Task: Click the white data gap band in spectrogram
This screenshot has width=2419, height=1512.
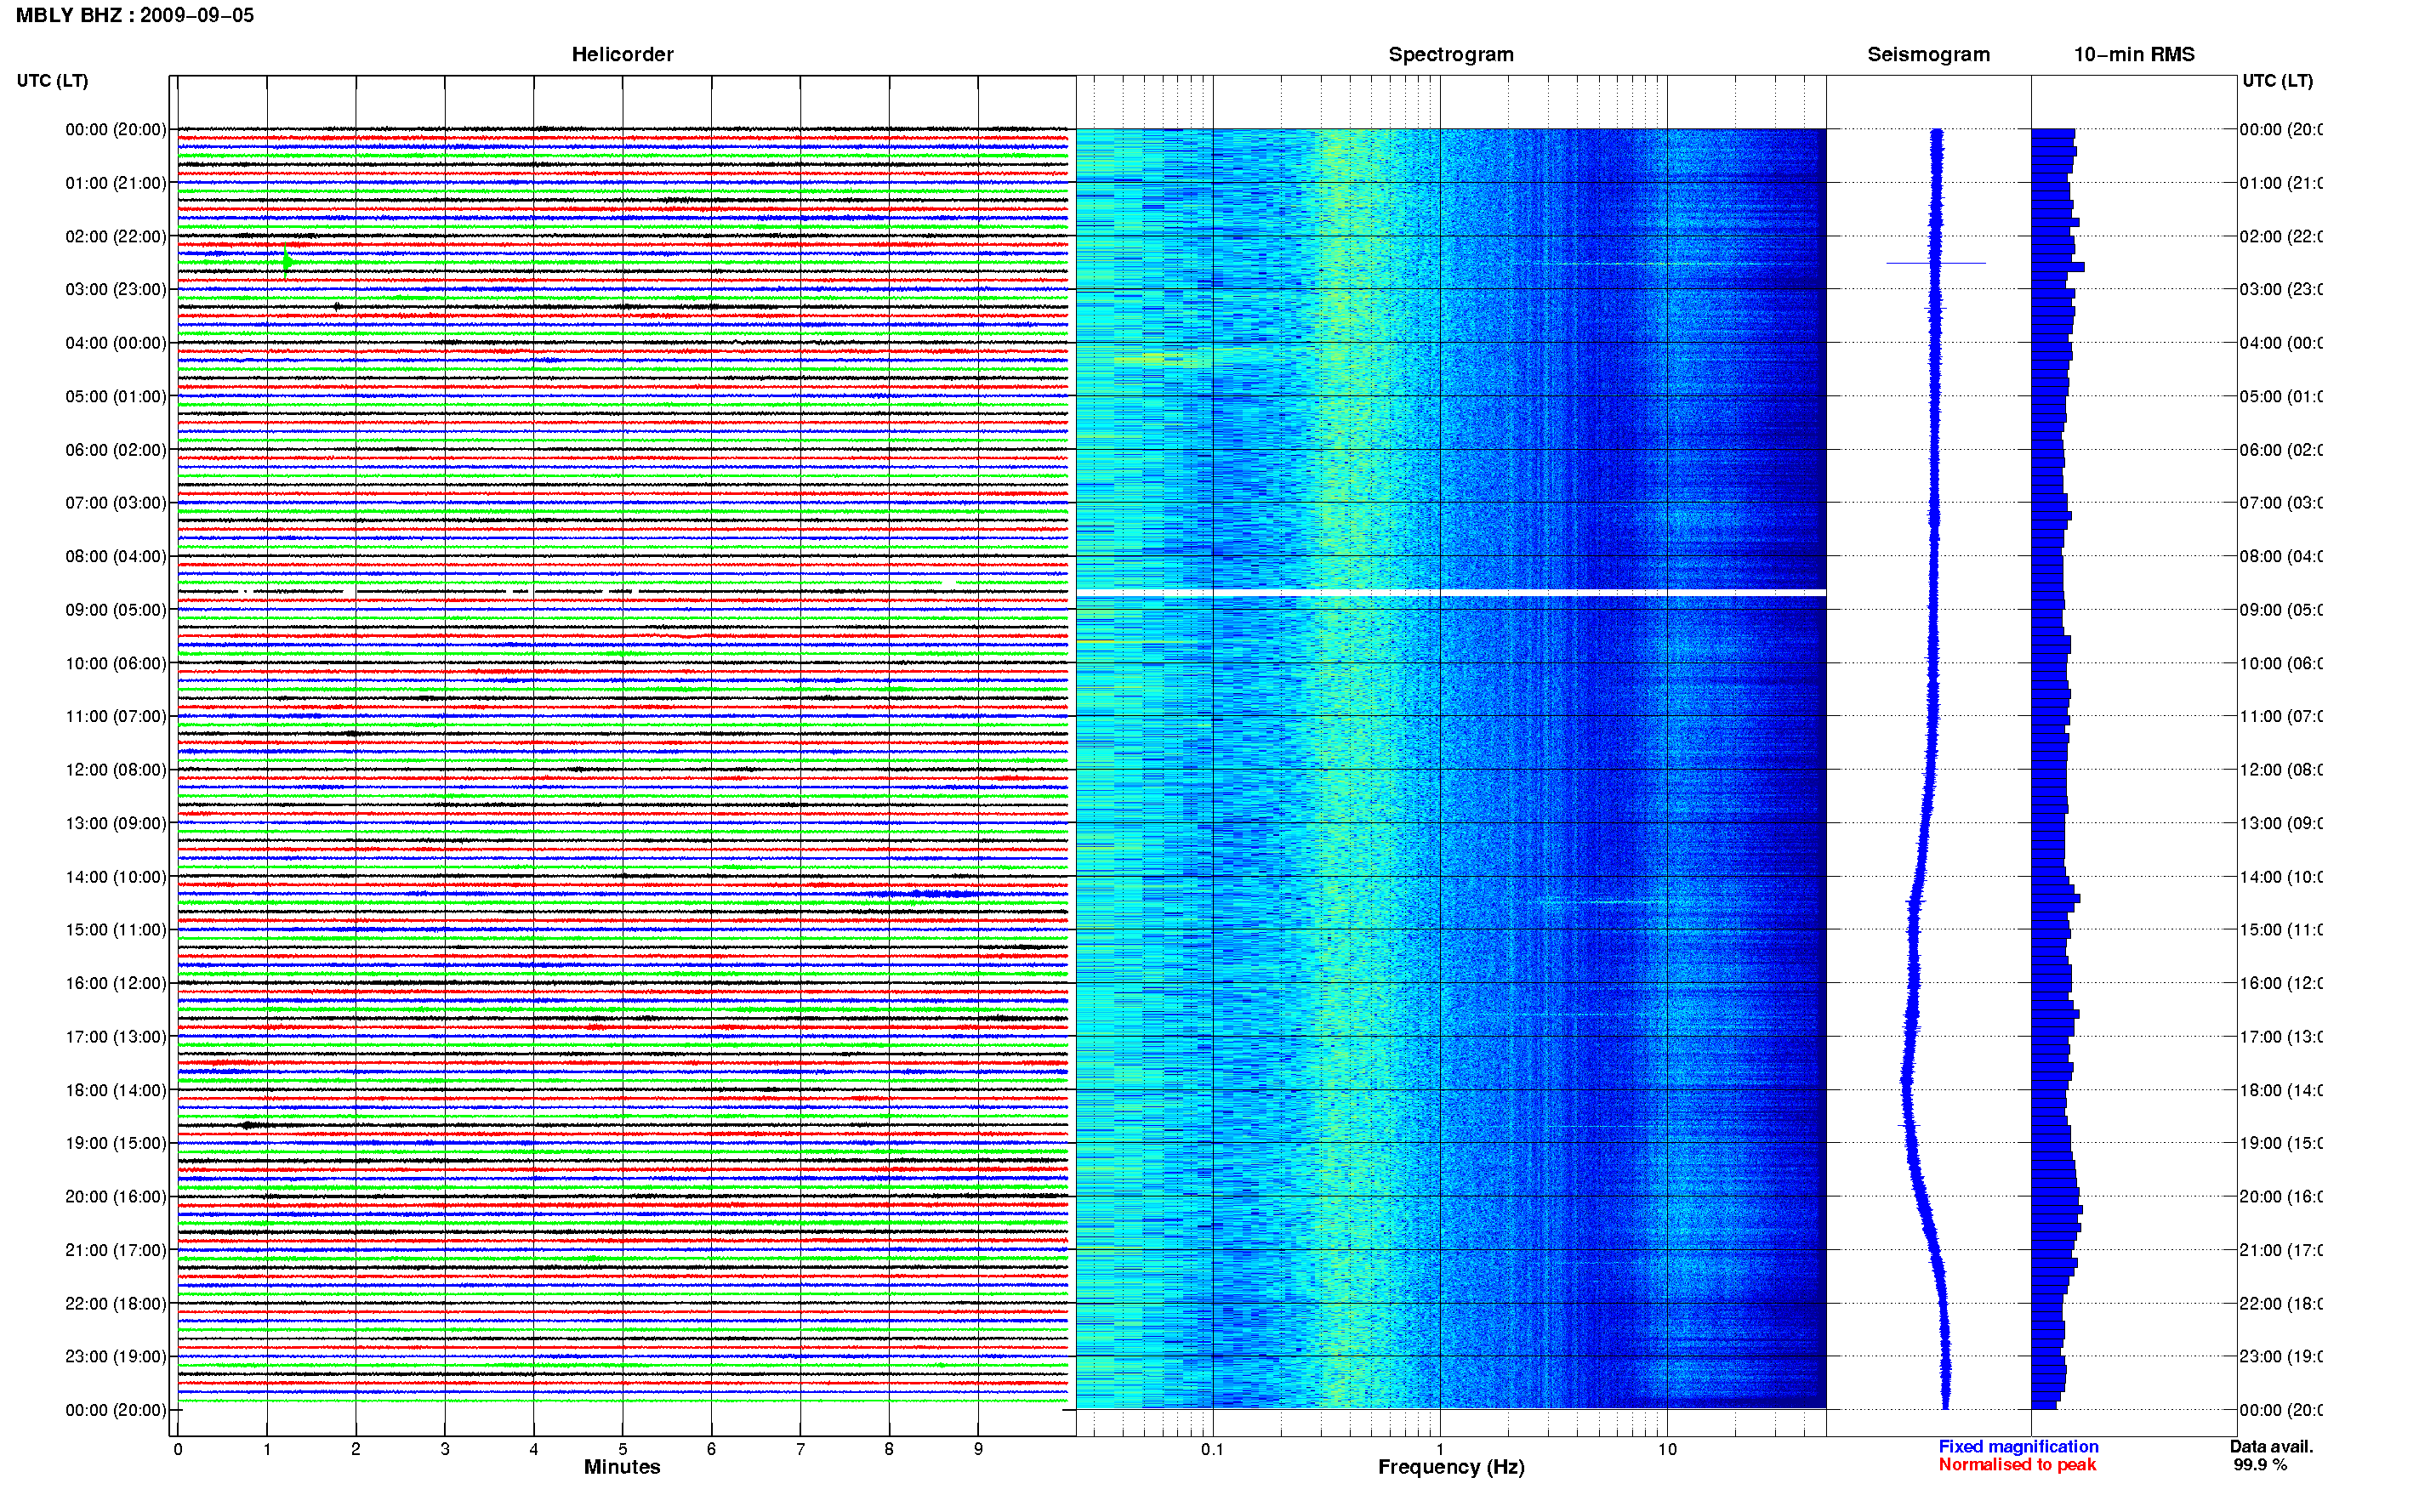Action: pyautogui.click(x=1451, y=593)
